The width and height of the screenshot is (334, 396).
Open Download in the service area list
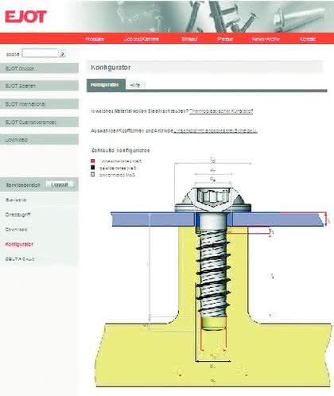click(x=17, y=229)
